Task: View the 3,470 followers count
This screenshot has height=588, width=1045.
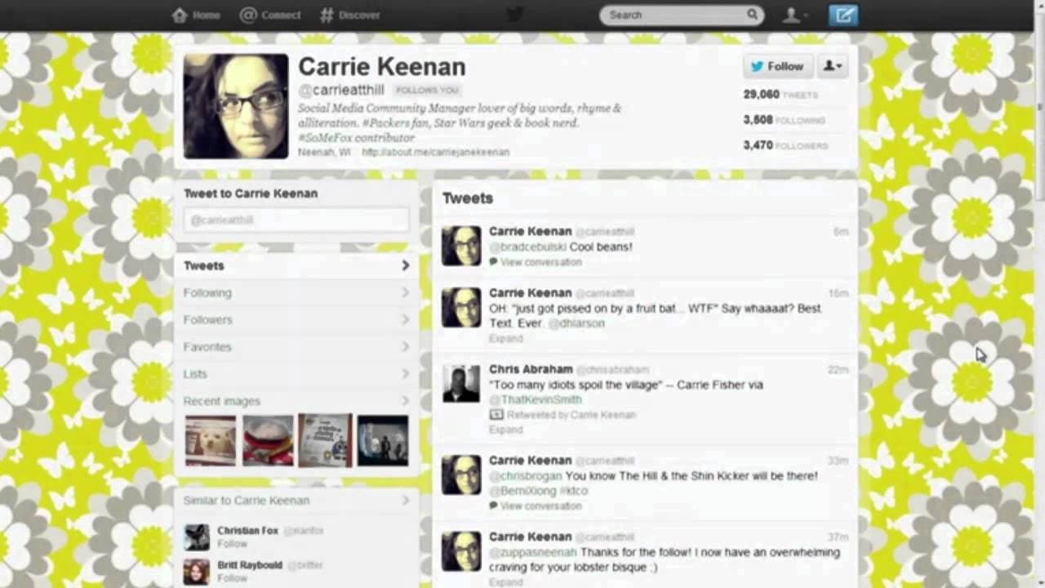Action: point(785,145)
